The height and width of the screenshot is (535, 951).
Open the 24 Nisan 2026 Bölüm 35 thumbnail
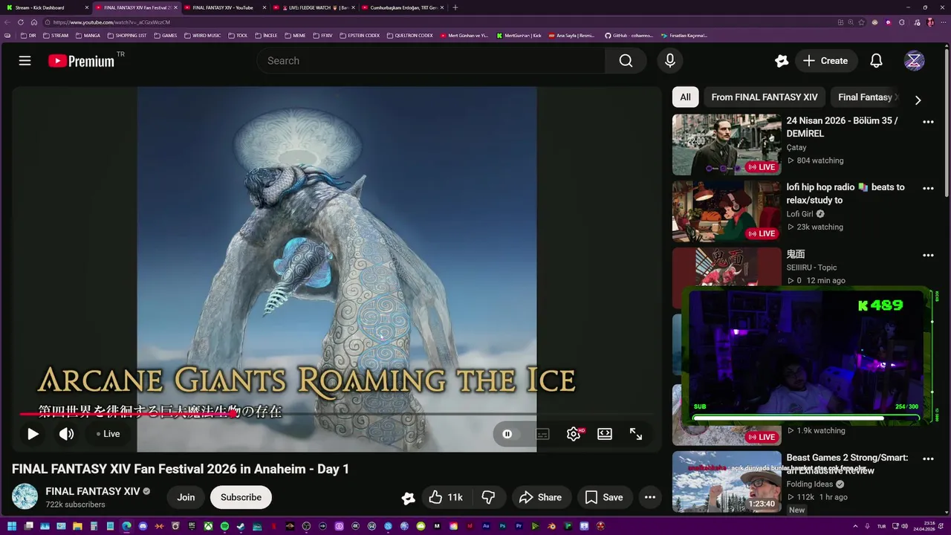point(727,145)
